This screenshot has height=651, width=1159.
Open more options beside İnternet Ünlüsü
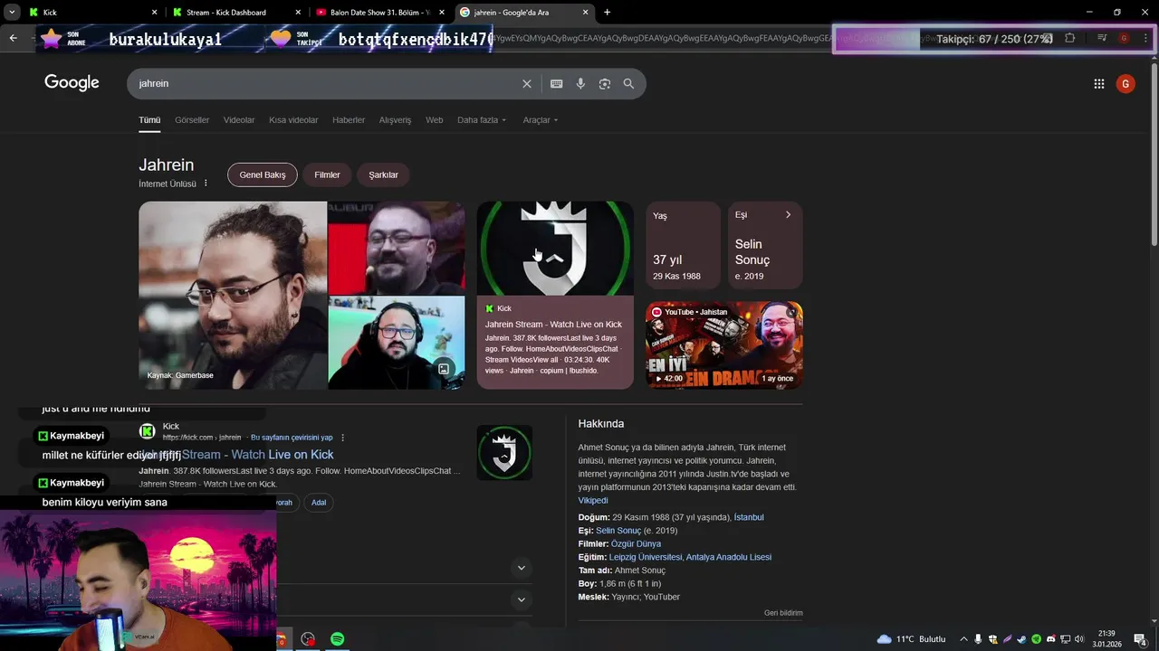point(206,183)
